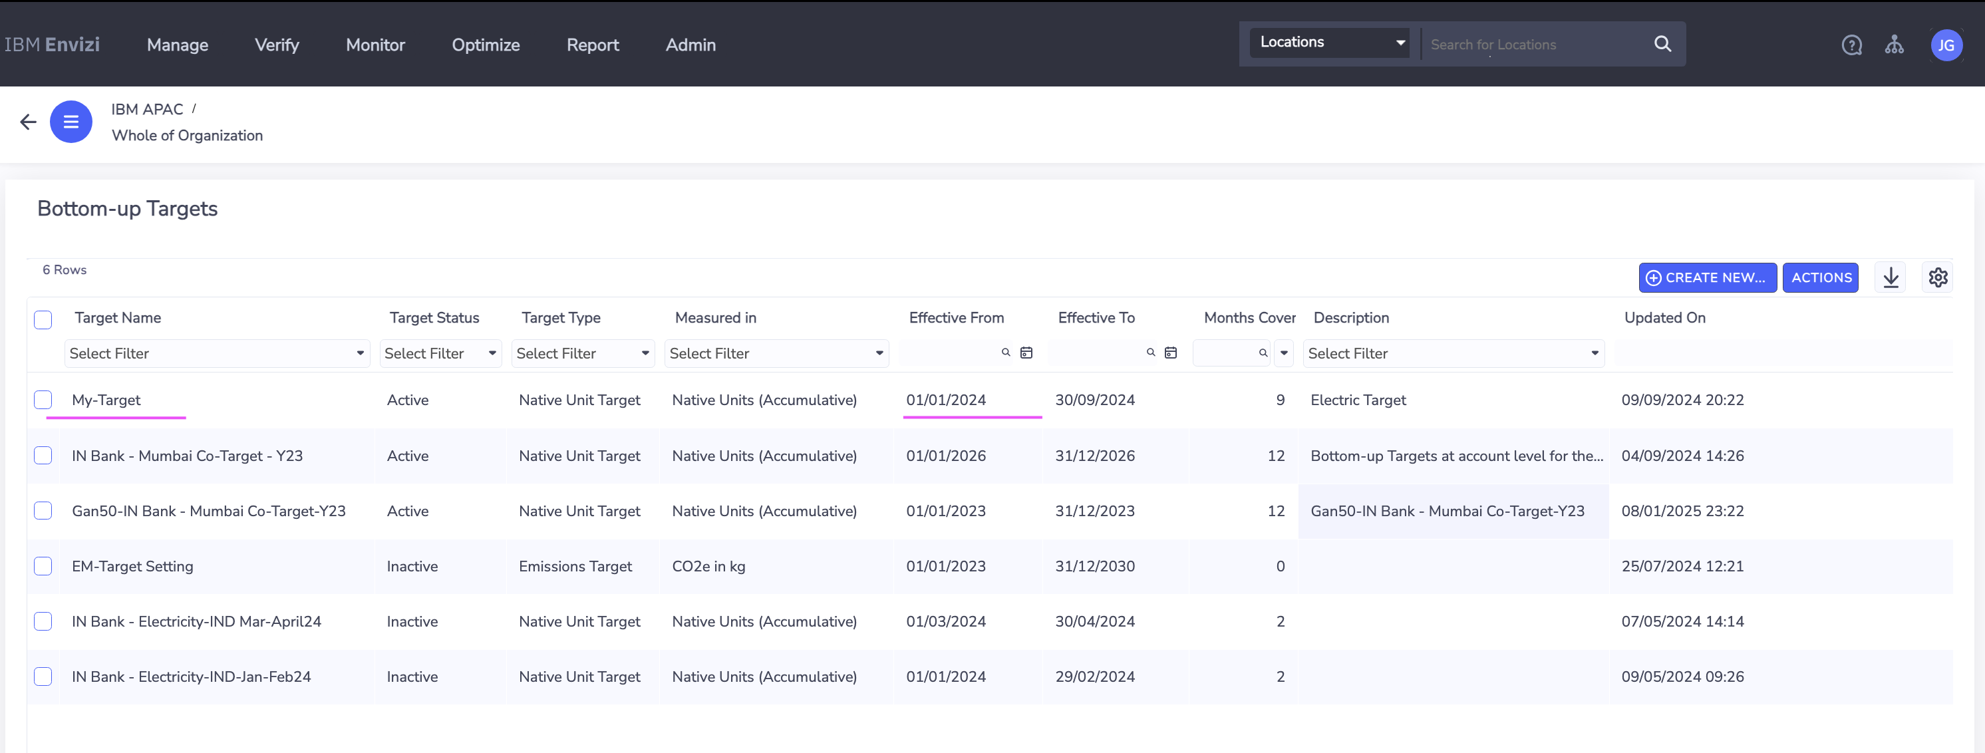Open the Target Type filter dropdown
The width and height of the screenshot is (1985, 753).
click(583, 354)
